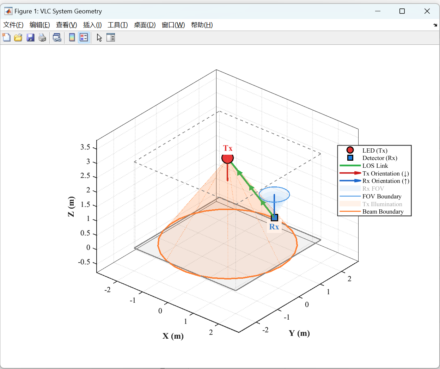Open the 插入(I) menu
The height and width of the screenshot is (369, 440).
coord(92,25)
